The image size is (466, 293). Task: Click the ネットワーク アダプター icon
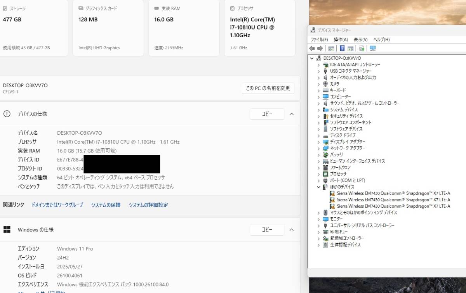pos(325,148)
